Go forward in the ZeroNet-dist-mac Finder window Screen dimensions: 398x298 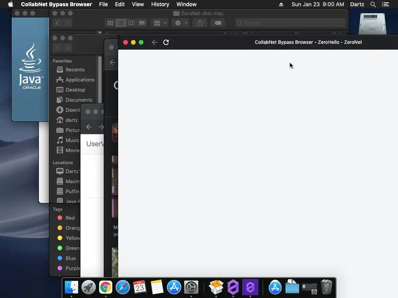click(67, 23)
